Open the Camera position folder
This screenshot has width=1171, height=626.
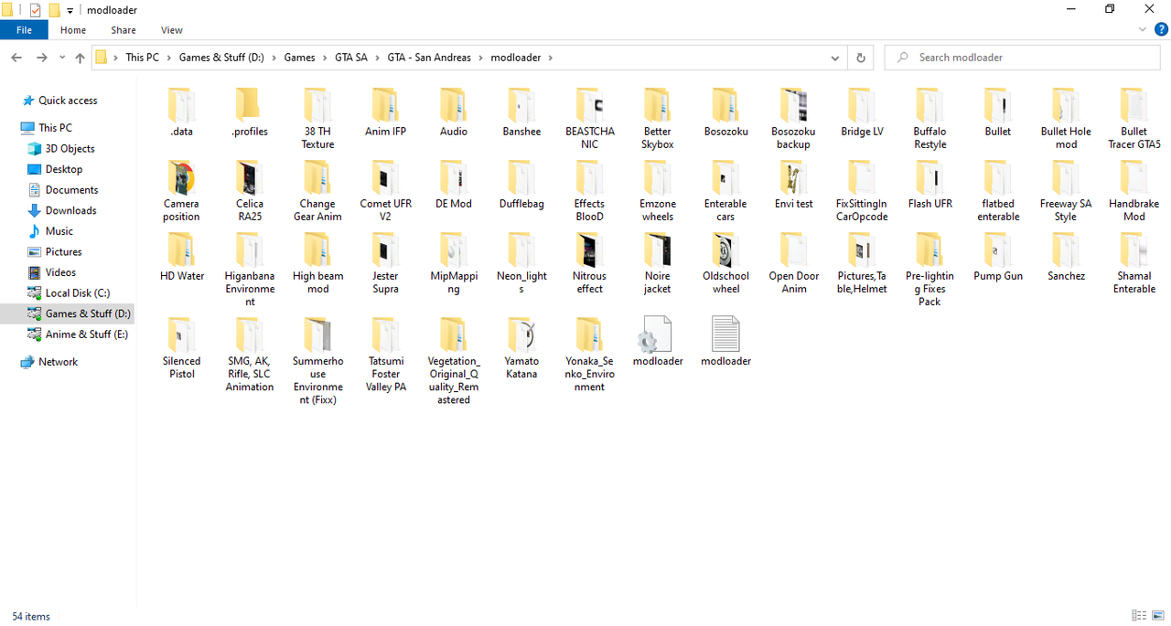(181, 191)
